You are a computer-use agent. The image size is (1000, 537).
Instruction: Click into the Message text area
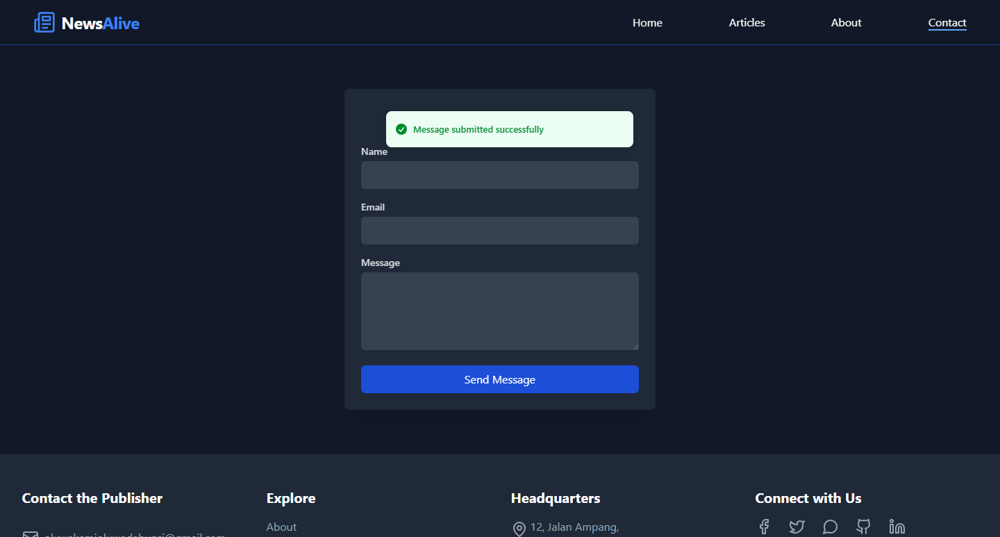click(499, 311)
